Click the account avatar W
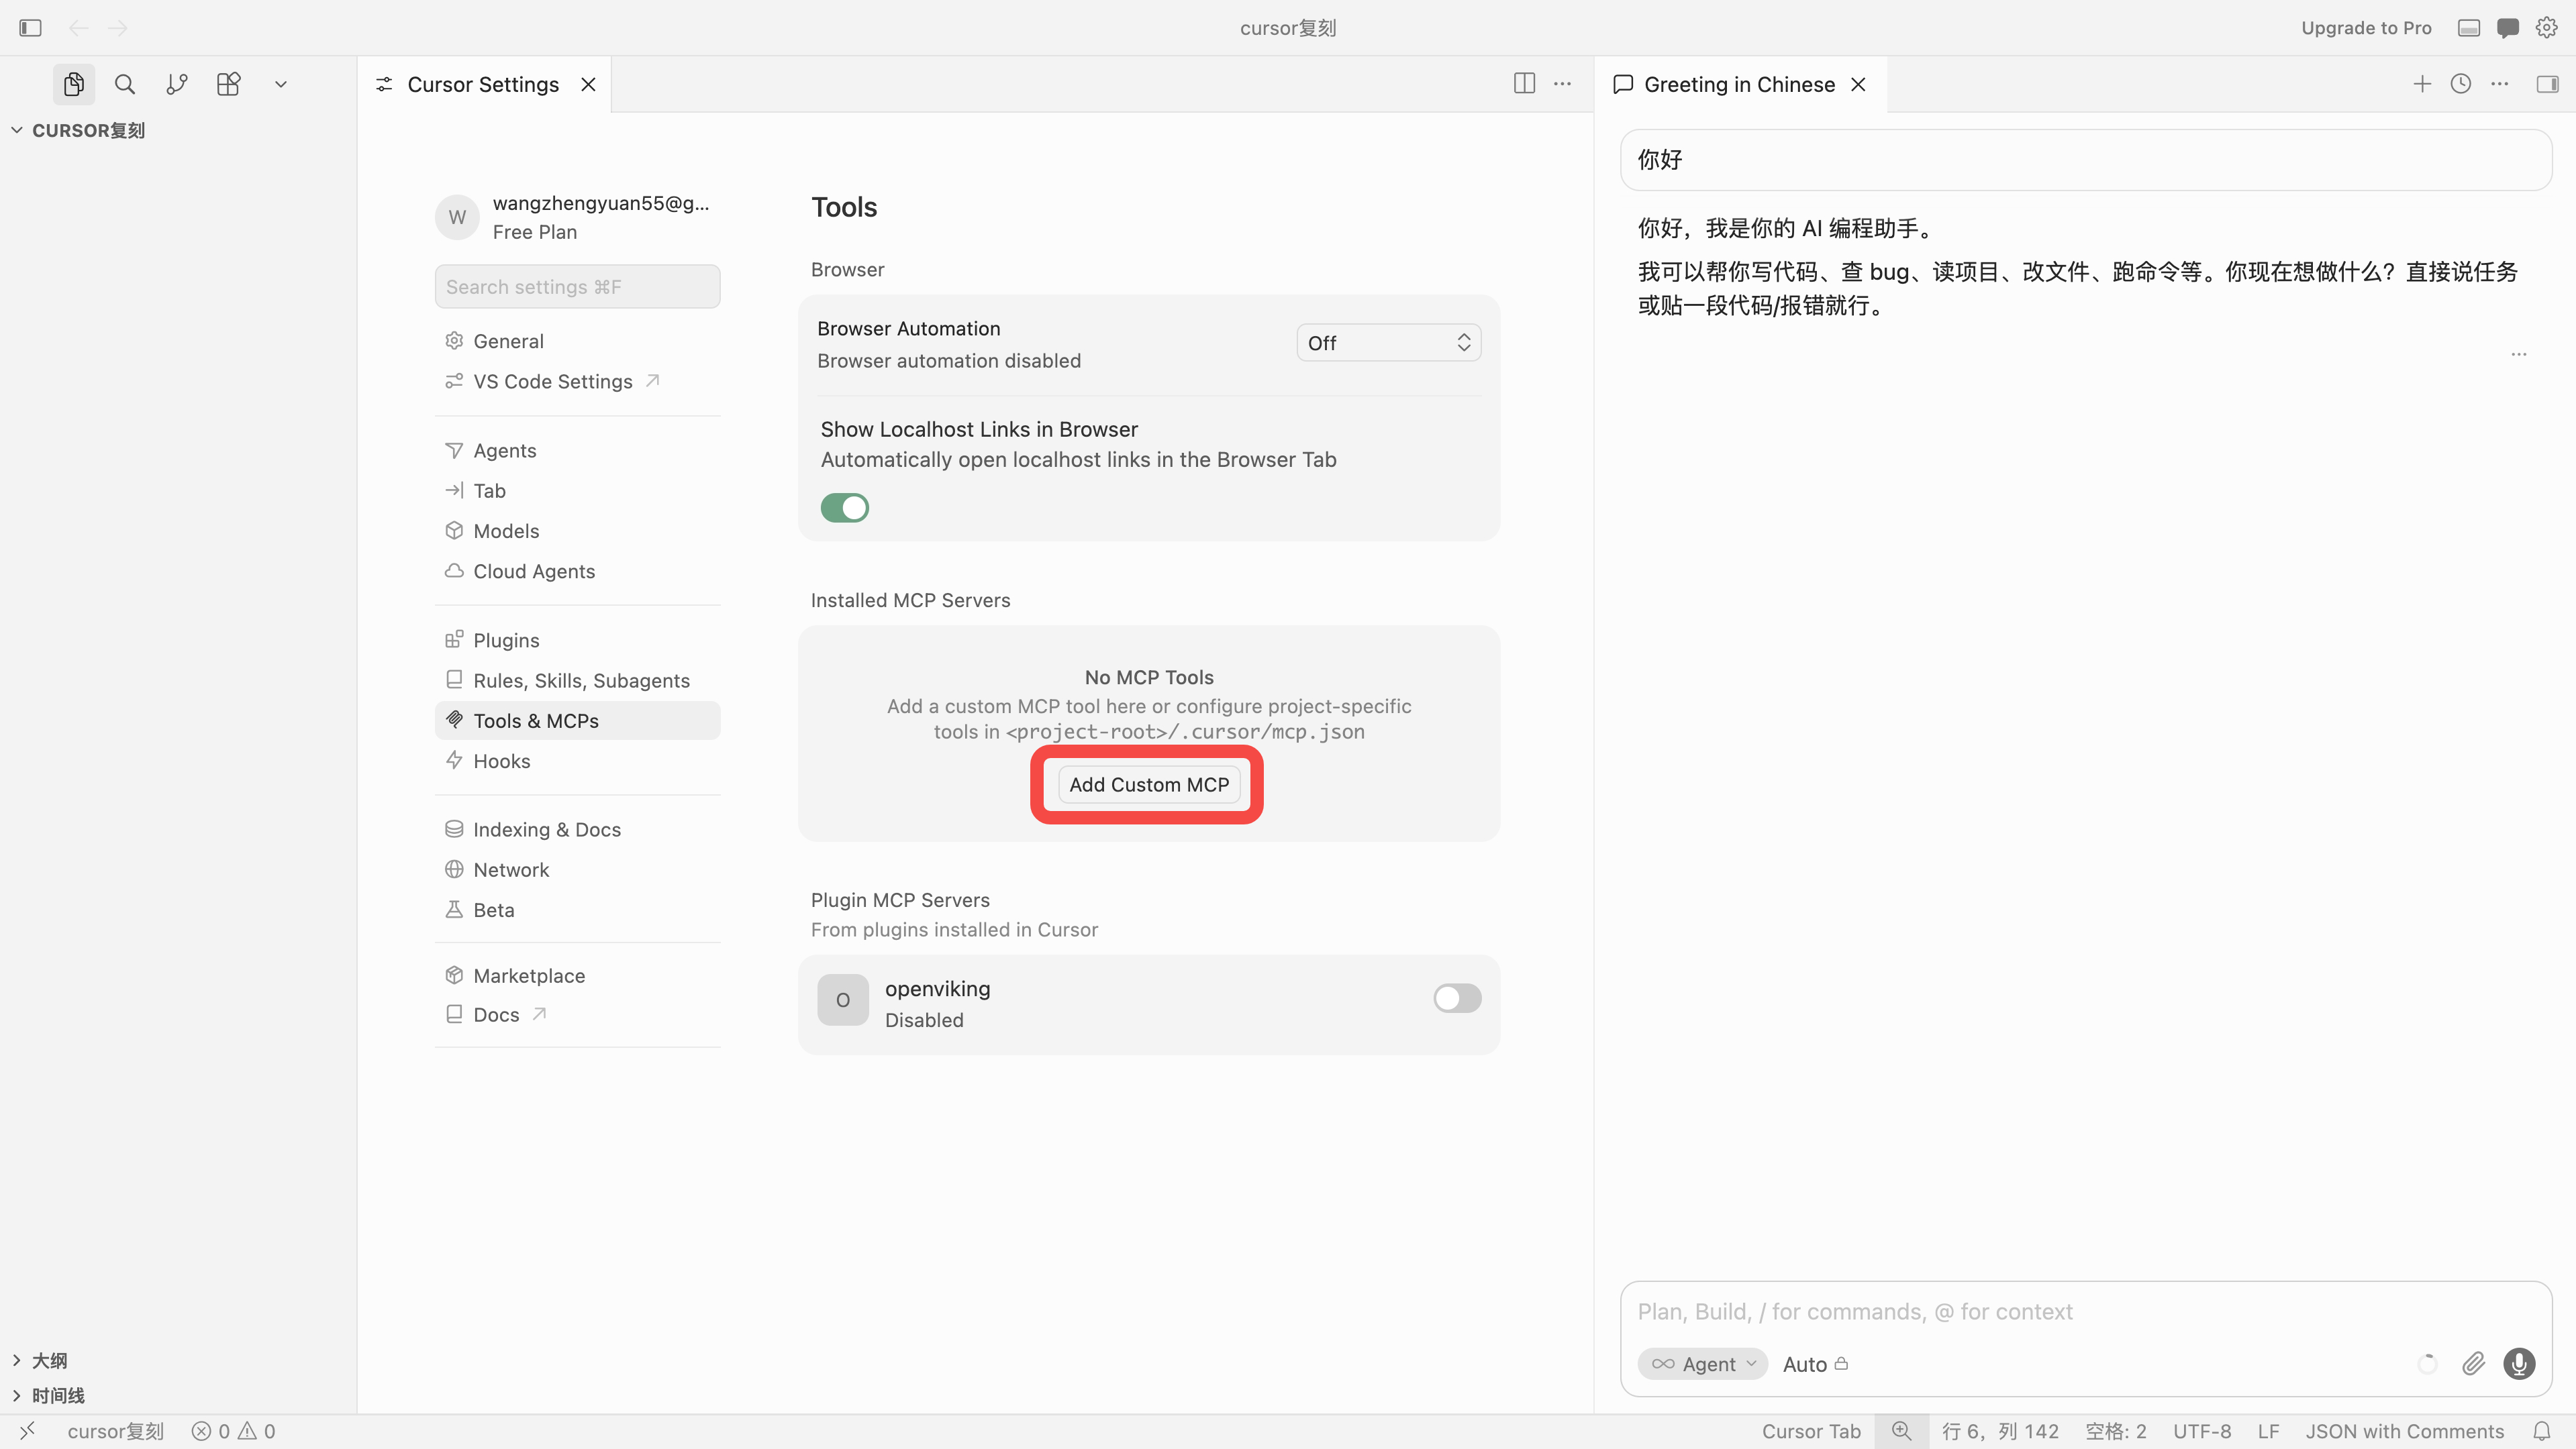The width and height of the screenshot is (2576, 1449). point(457,217)
